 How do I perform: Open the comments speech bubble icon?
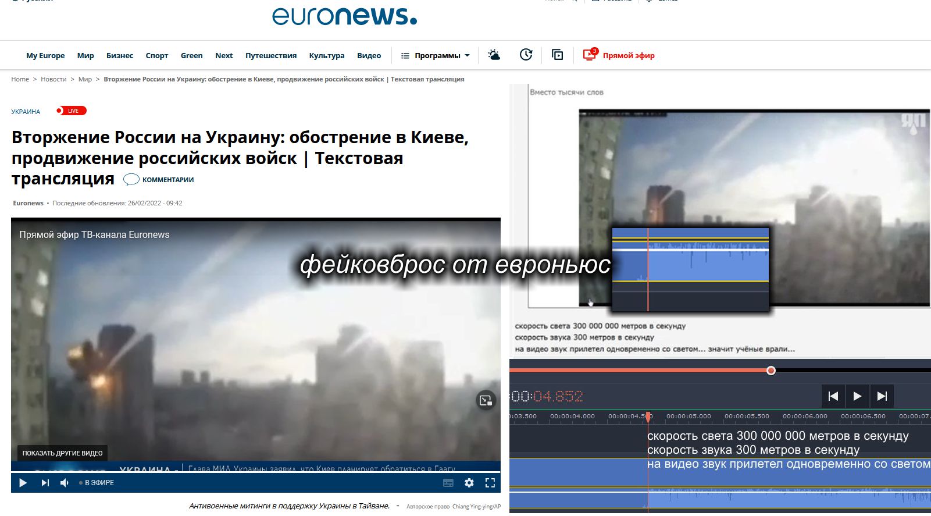coord(131,179)
